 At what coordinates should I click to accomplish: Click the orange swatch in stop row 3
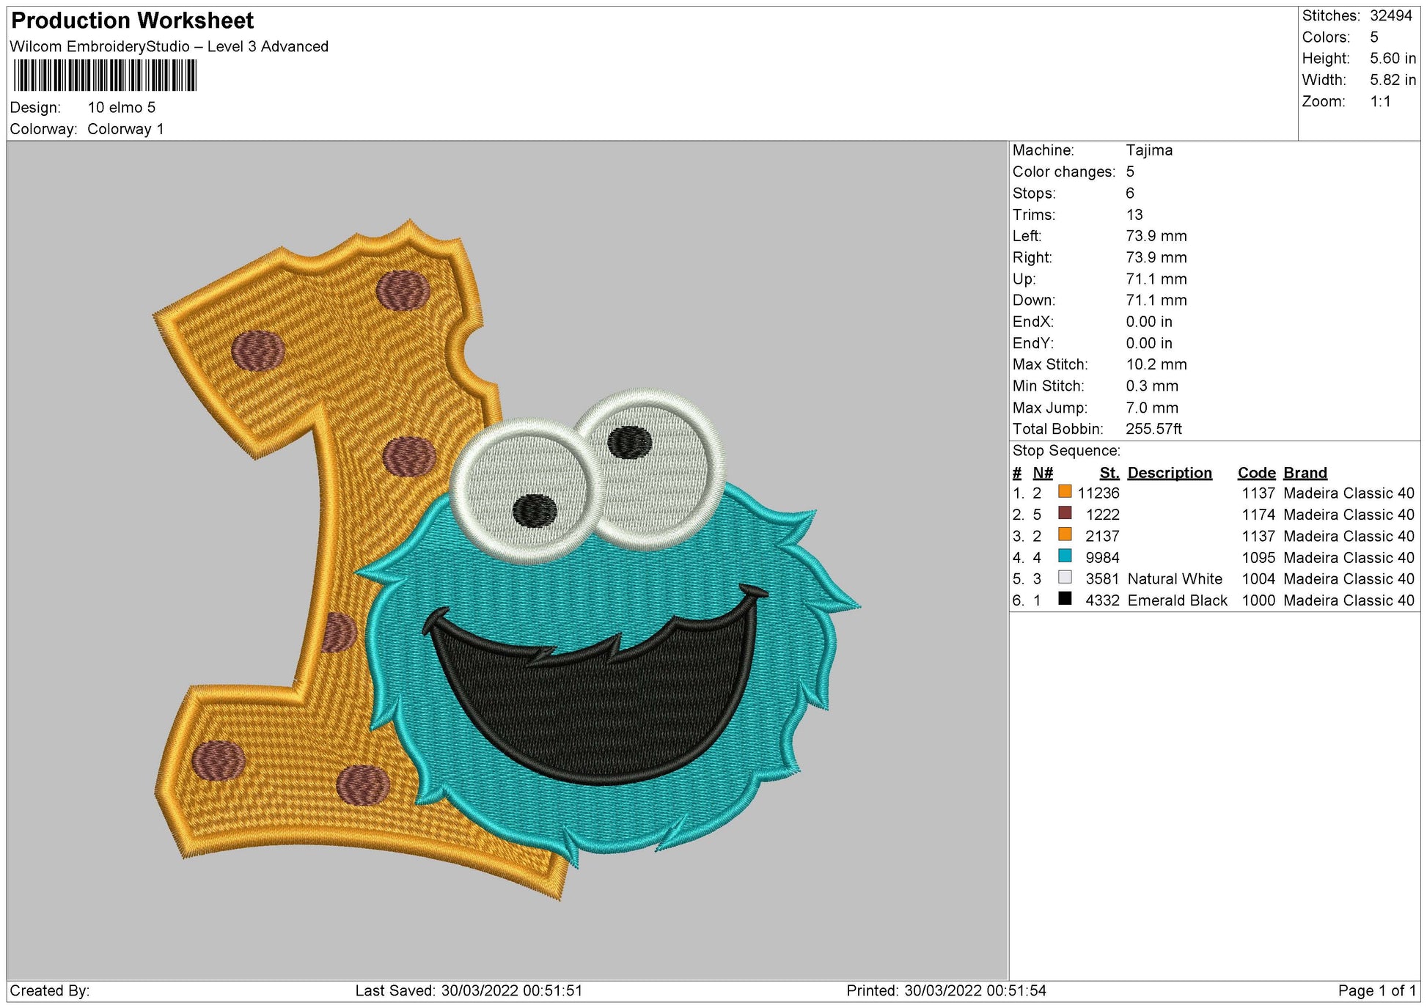pyautogui.click(x=1065, y=534)
